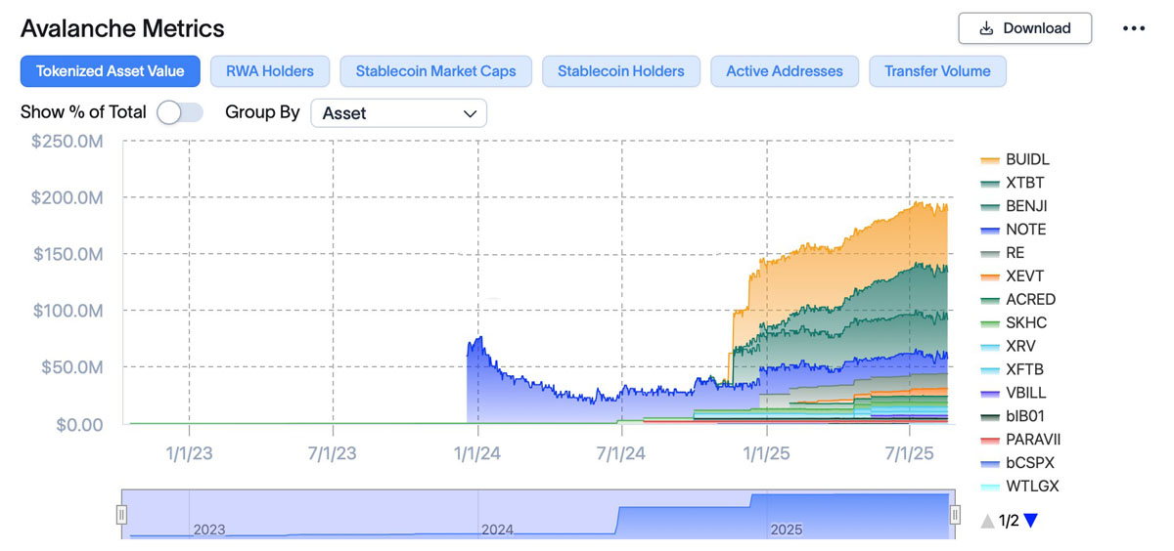The height and width of the screenshot is (551, 1174).
Task: Expand the Group By Asset dropdown
Action: 398,113
